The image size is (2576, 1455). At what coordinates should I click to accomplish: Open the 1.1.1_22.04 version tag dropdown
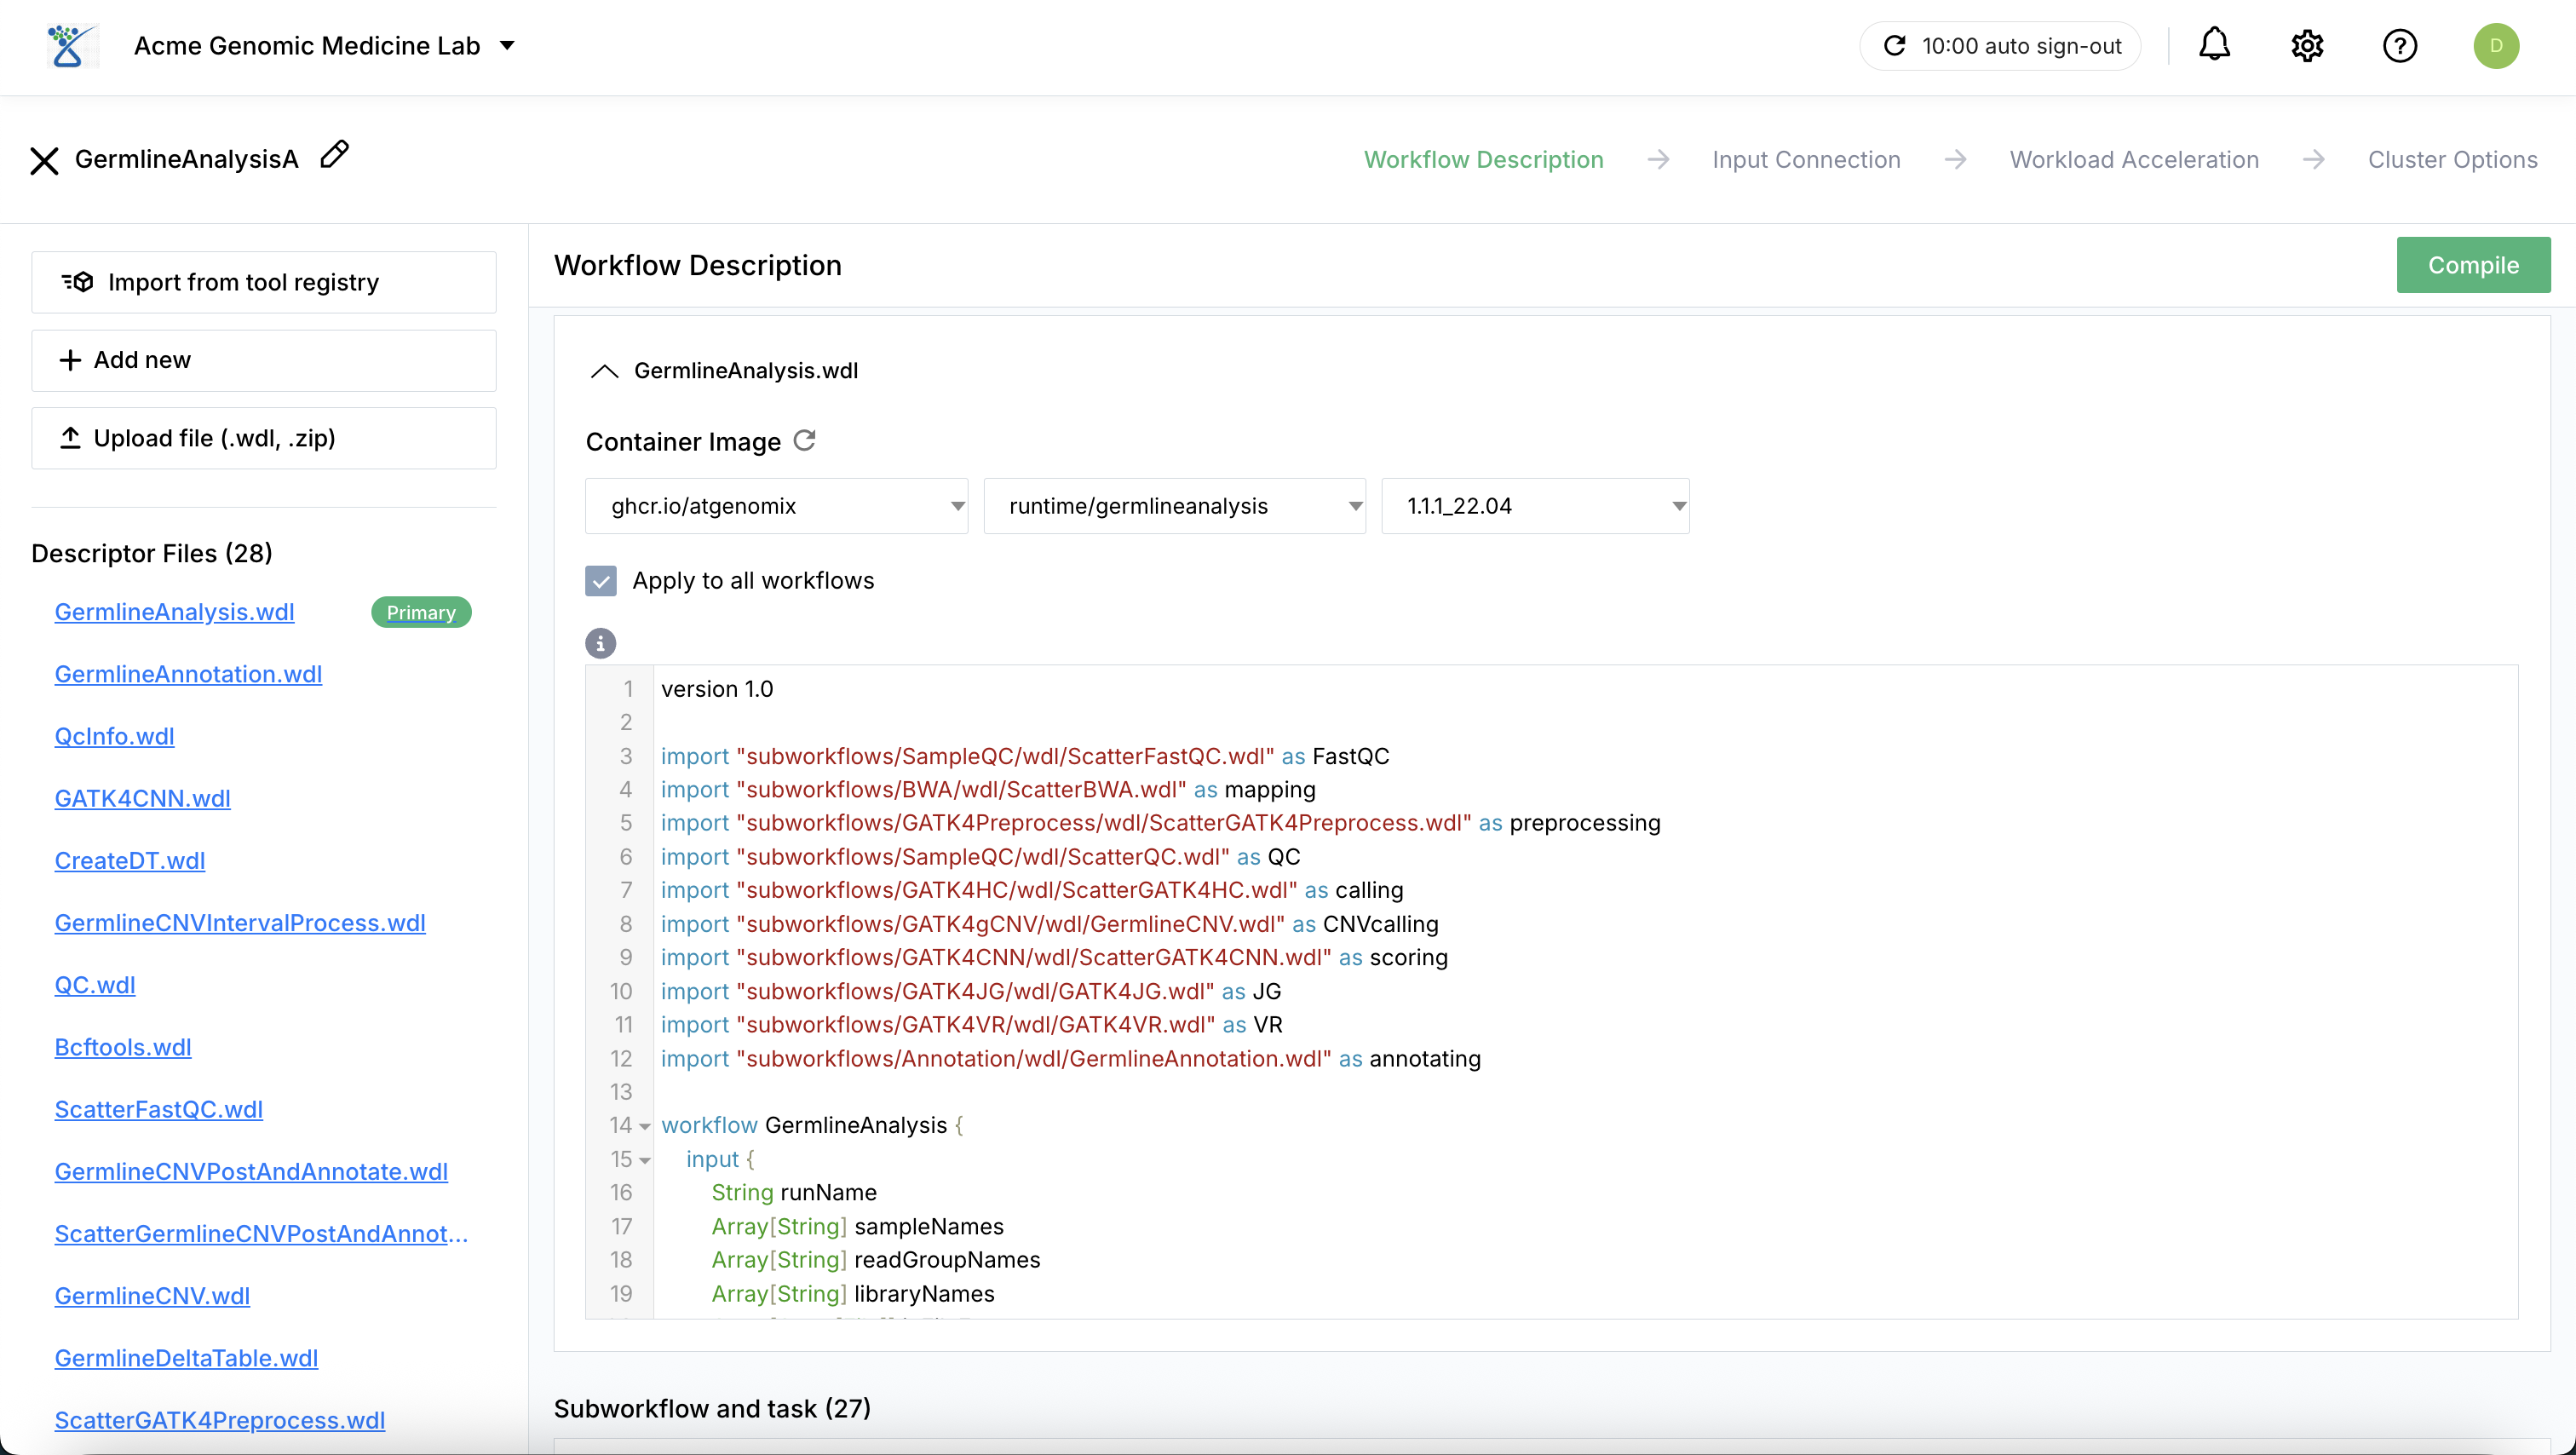tap(1535, 506)
